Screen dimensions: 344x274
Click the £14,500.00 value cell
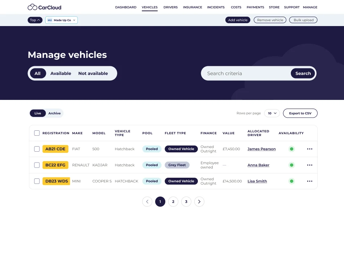pos(232,181)
